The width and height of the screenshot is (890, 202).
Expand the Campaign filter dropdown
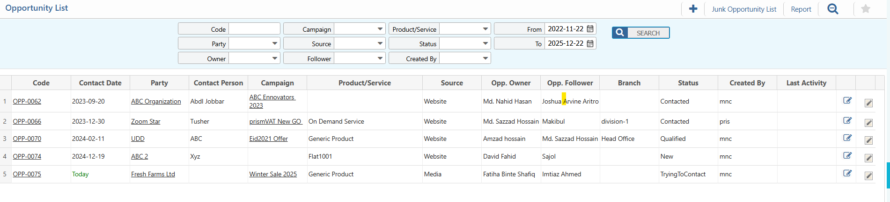click(380, 29)
